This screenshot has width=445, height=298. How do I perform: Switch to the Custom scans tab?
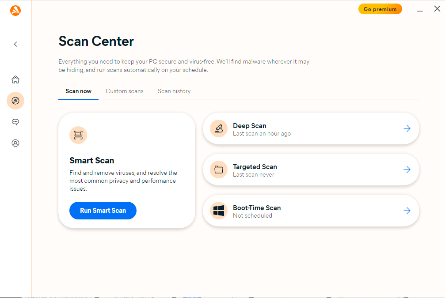(125, 91)
